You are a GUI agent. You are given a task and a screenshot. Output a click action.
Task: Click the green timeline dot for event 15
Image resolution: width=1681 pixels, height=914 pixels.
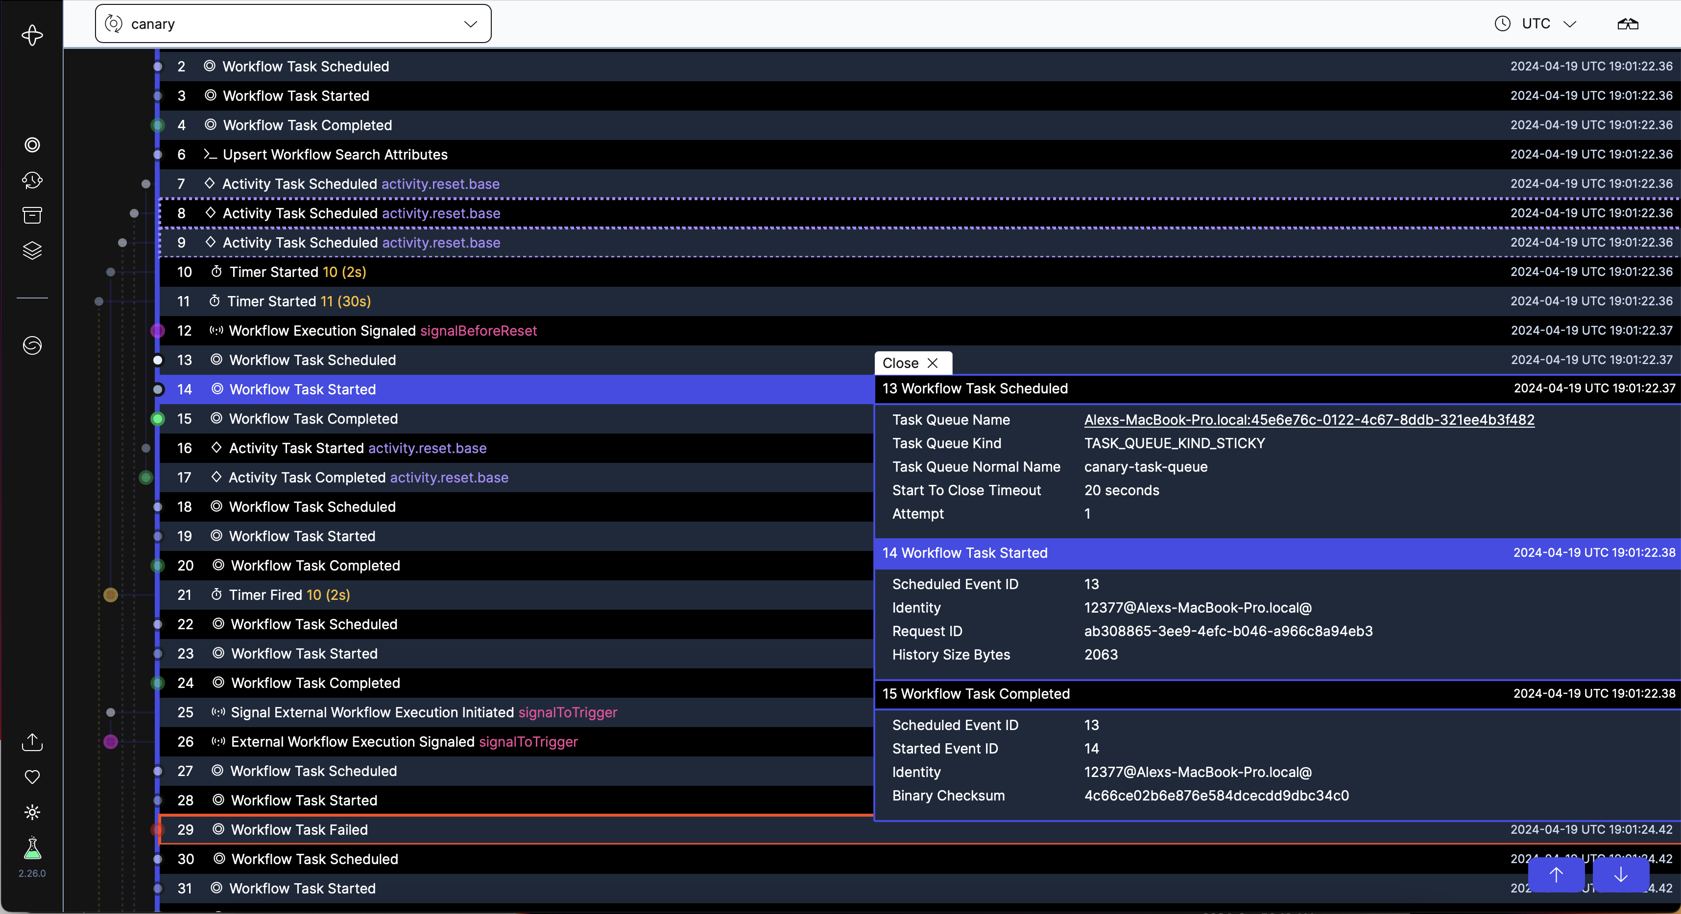(157, 418)
